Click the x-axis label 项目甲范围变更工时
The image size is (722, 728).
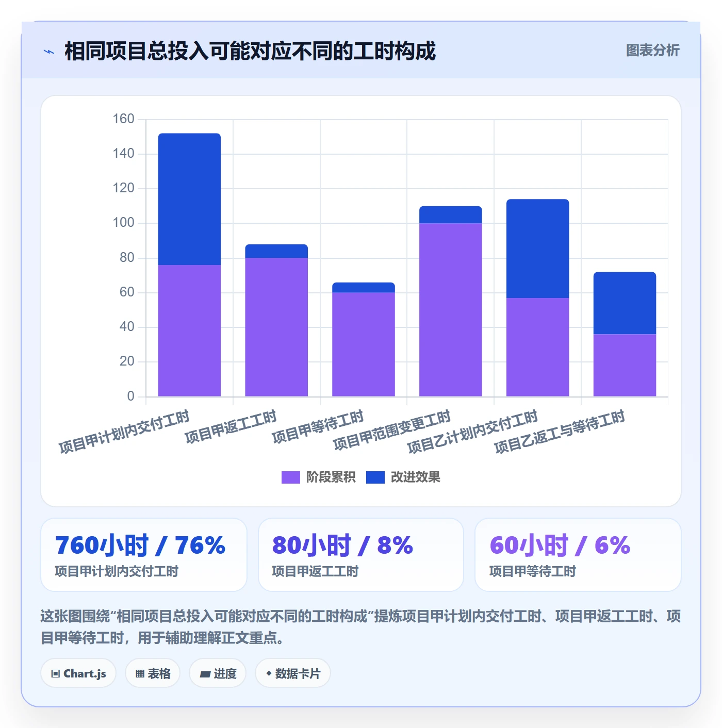(x=392, y=430)
